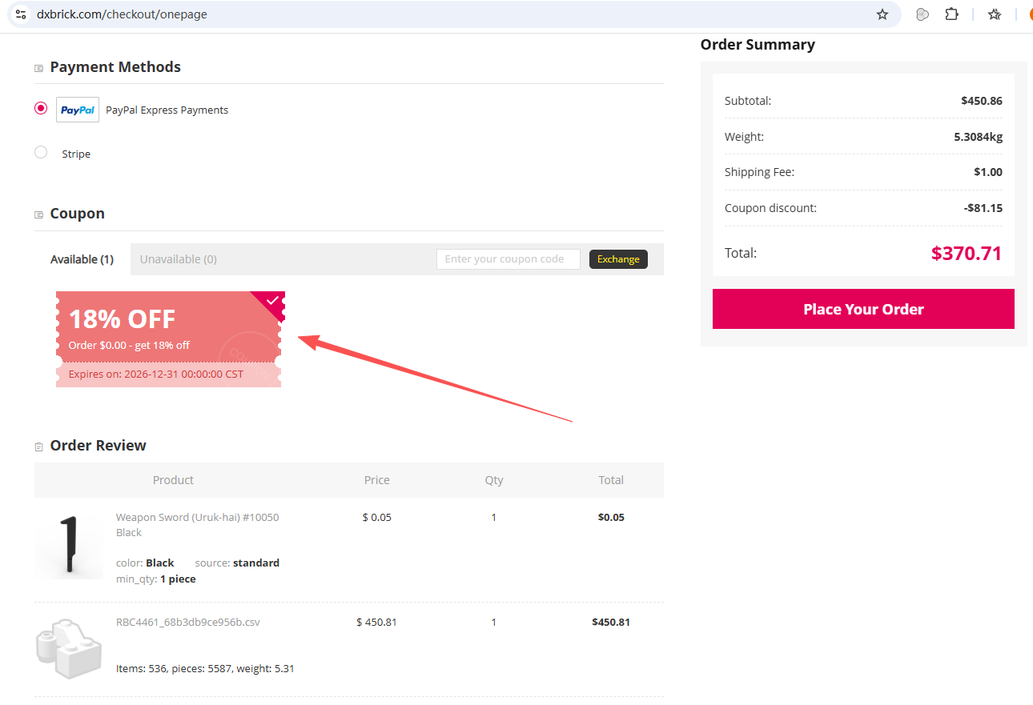Choose the Stripe payment radio button

click(x=41, y=152)
